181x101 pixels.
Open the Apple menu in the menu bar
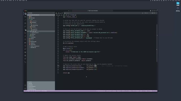point(1,1)
